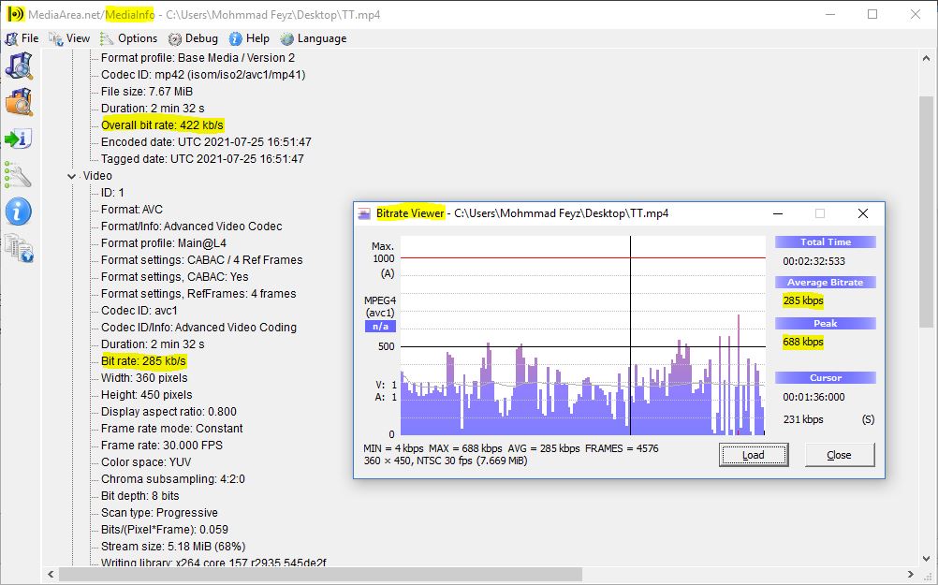Open the View menu
This screenshot has width=938, height=585.
[69, 38]
